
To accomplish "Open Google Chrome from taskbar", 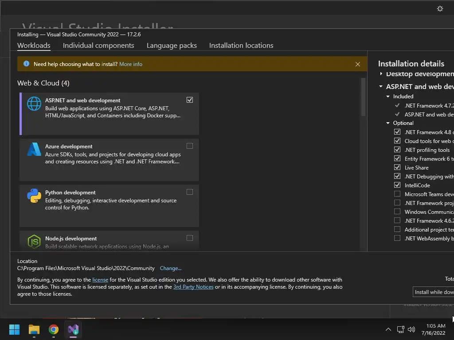I will click(x=54, y=329).
